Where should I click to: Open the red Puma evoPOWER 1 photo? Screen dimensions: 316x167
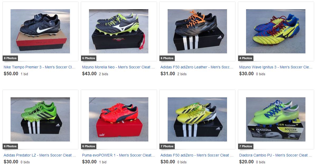pos(119,119)
